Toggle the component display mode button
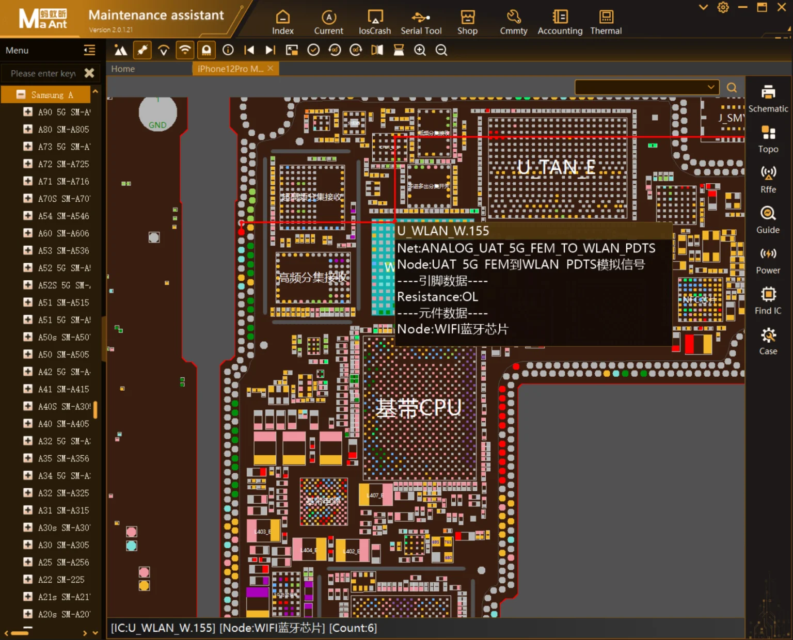 206,50
